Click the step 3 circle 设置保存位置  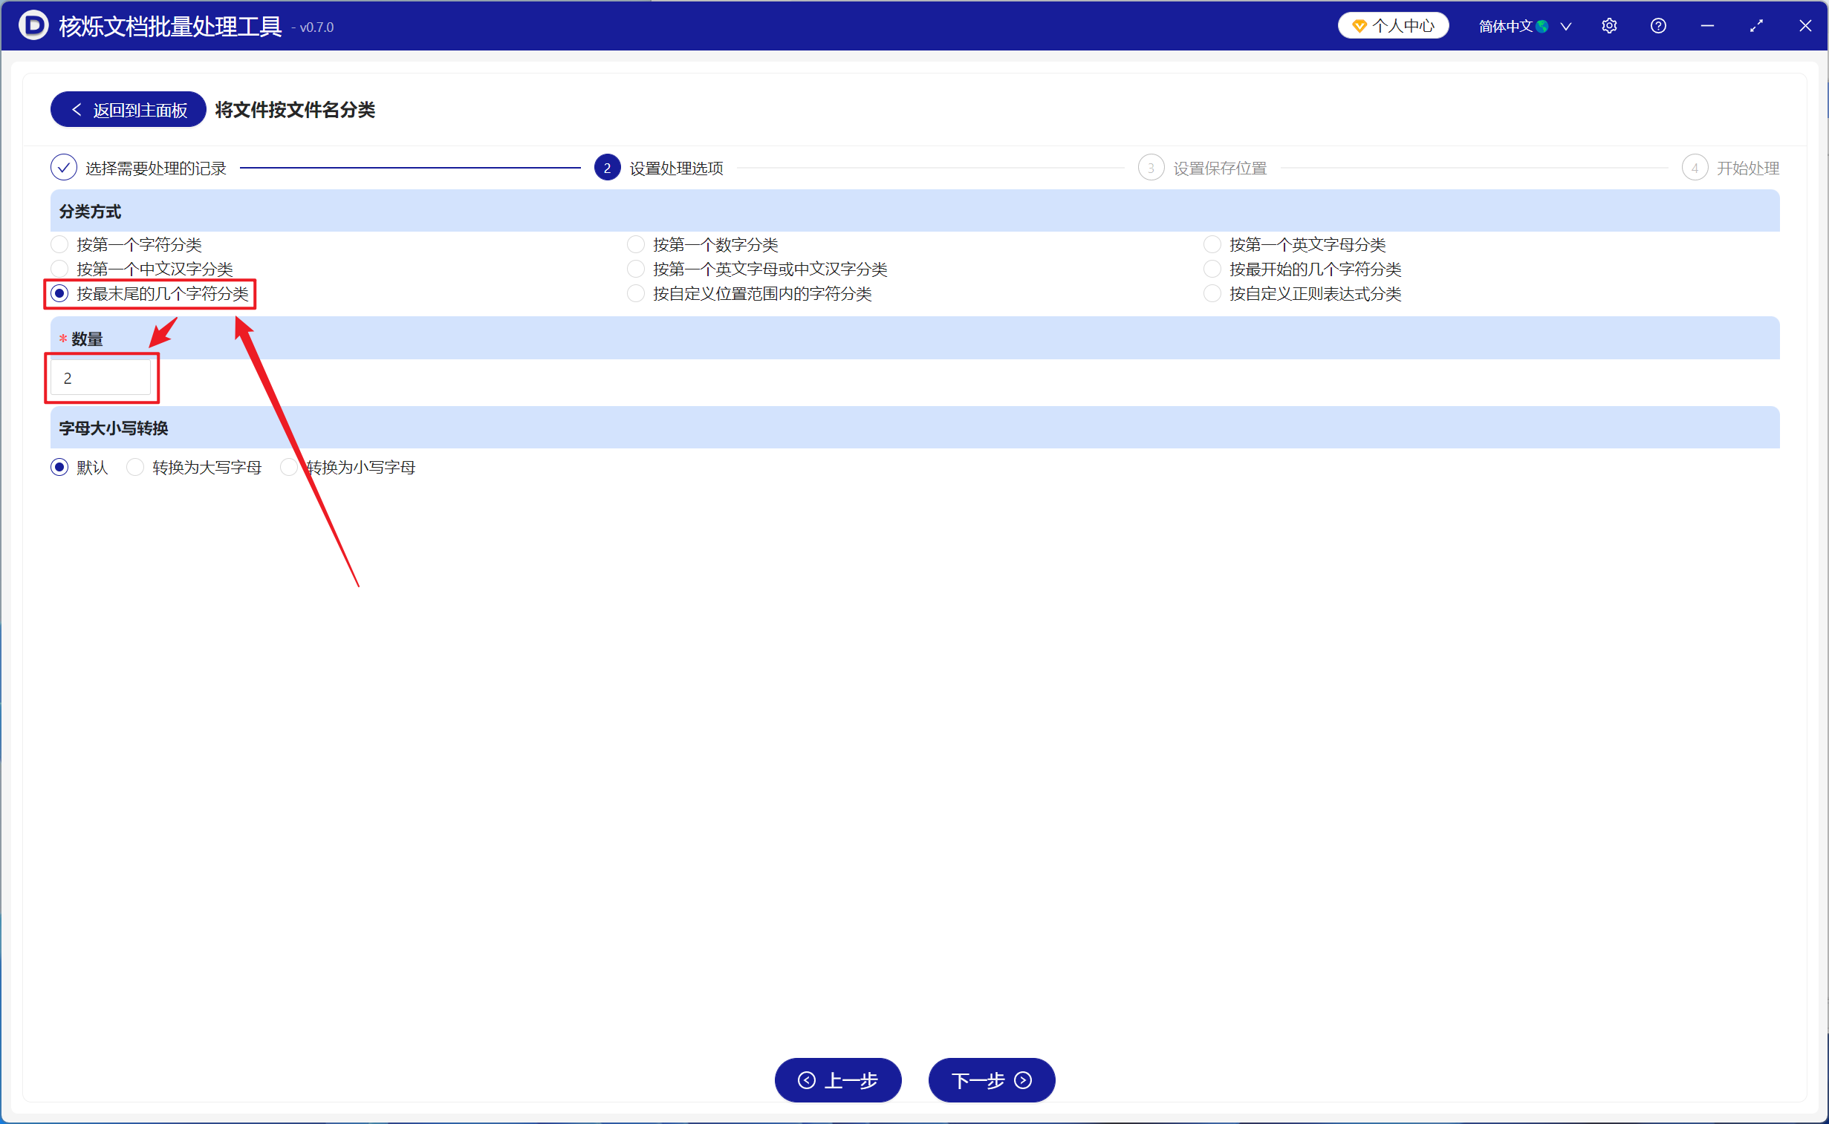(1151, 168)
